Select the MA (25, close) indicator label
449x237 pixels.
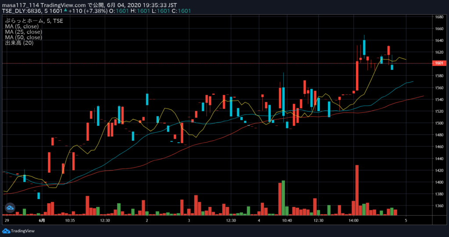pyautogui.click(x=24, y=31)
